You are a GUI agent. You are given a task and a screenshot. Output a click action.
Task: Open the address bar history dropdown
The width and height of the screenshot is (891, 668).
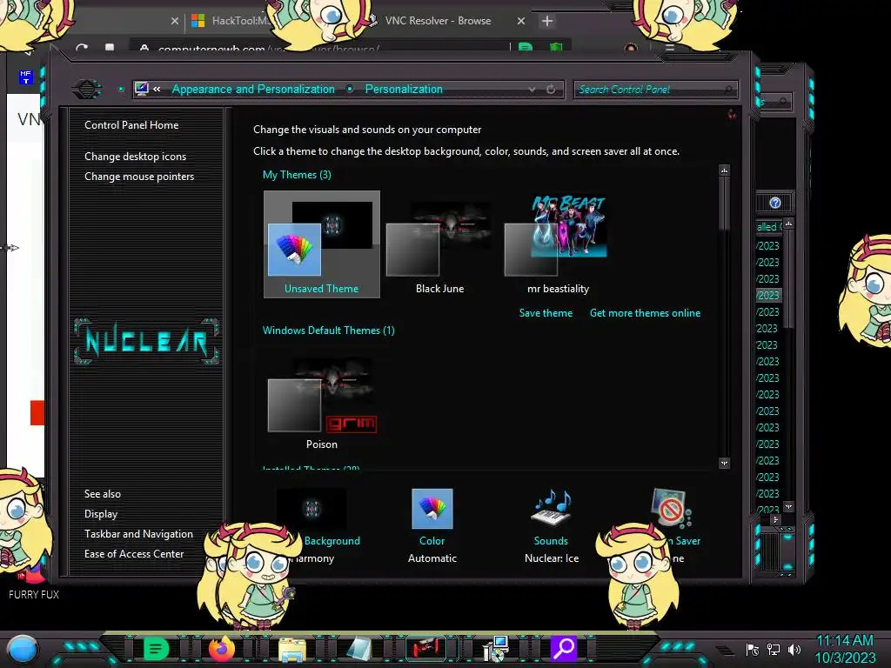tap(532, 90)
